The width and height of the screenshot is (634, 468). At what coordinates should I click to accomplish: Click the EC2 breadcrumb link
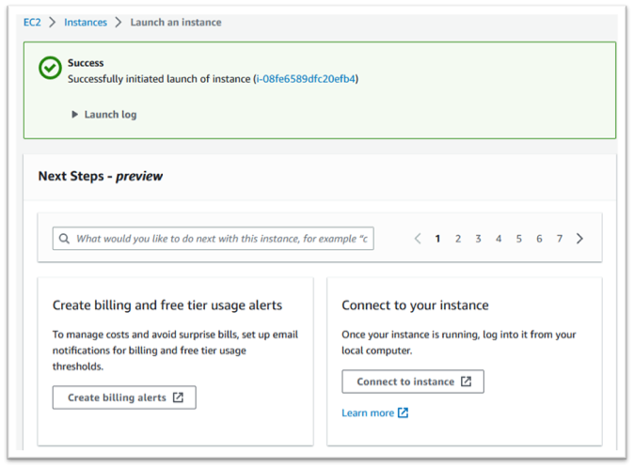(32, 23)
